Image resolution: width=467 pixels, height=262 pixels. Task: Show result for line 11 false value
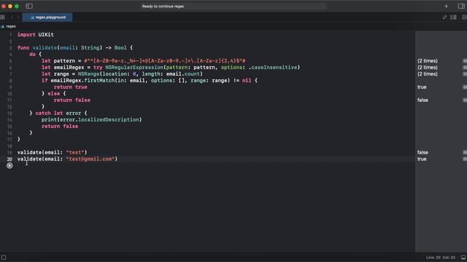point(465,100)
